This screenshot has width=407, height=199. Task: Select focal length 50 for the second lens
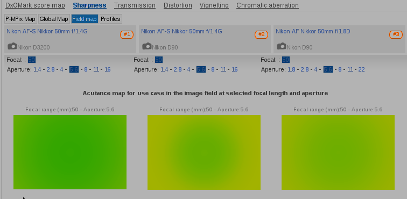click(159, 60)
